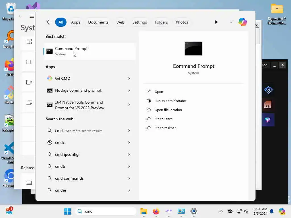Click hamburger menu in Settings window
Screen dimensions: 291x218
click(32, 16)
